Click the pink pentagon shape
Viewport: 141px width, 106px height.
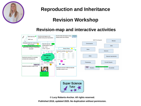tap(61, 61)
